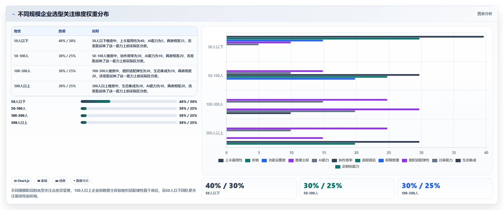Click the dashboard title 不同规模企业选型关注维度权重分布
The image size is (504, 210).
(x=63, y=14)
